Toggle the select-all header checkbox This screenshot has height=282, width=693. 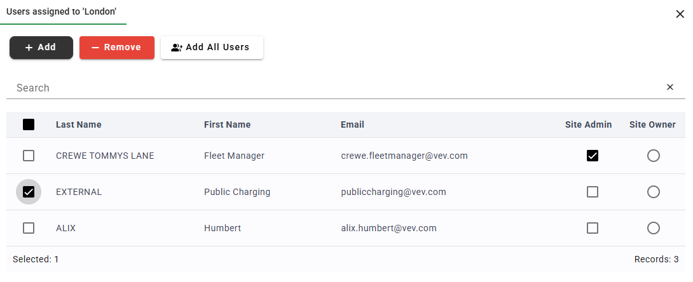pos(29,124)
